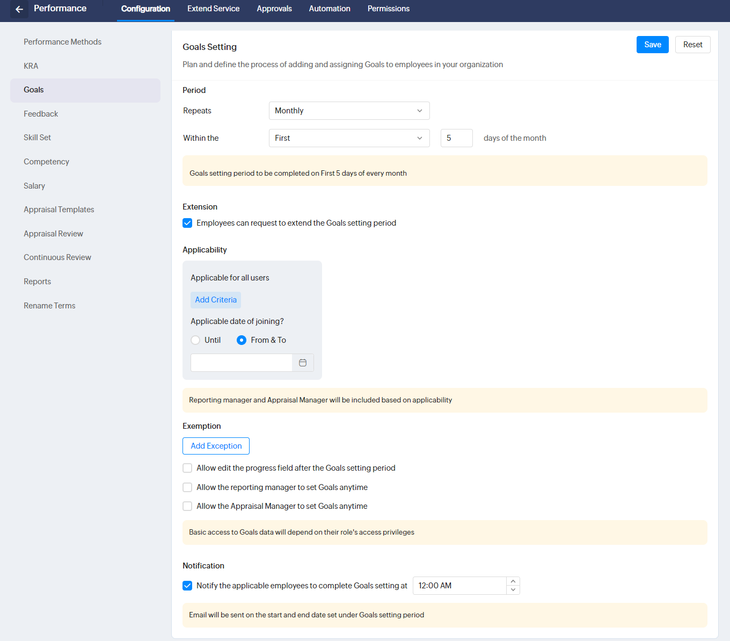
Task: Uncheck employees can request extension checkbox
Action: (x=187, y=223)
